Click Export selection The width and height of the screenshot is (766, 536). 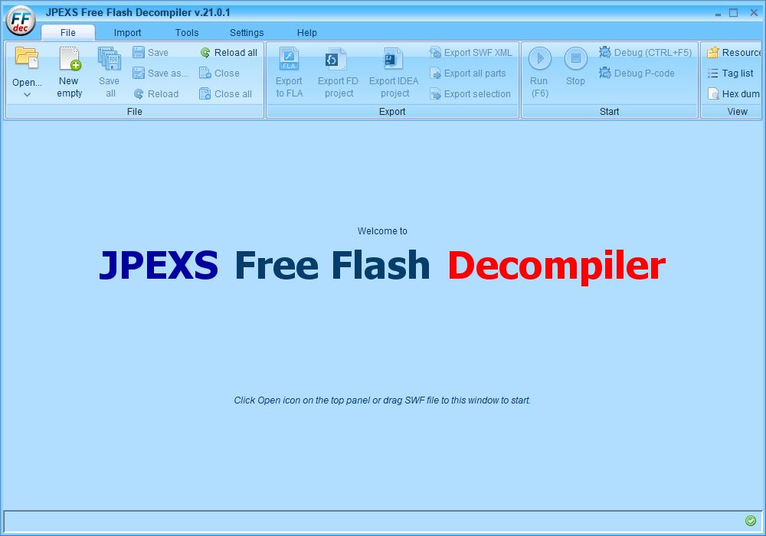[470, 93]
